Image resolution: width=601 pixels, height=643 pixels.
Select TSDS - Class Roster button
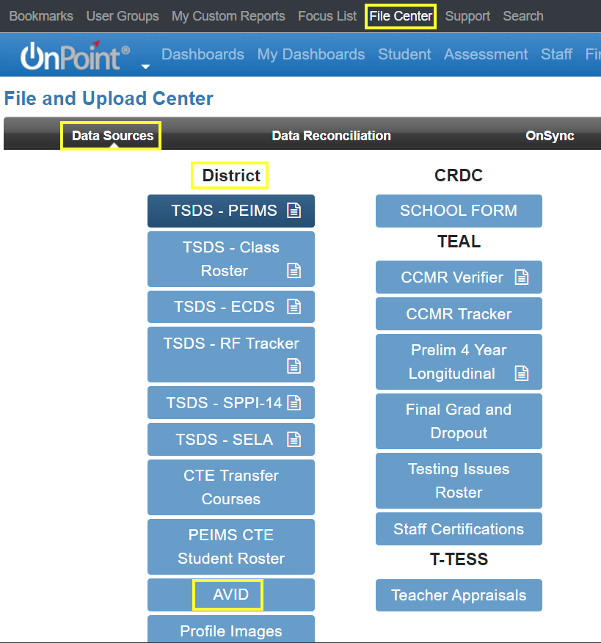[231, 259]
